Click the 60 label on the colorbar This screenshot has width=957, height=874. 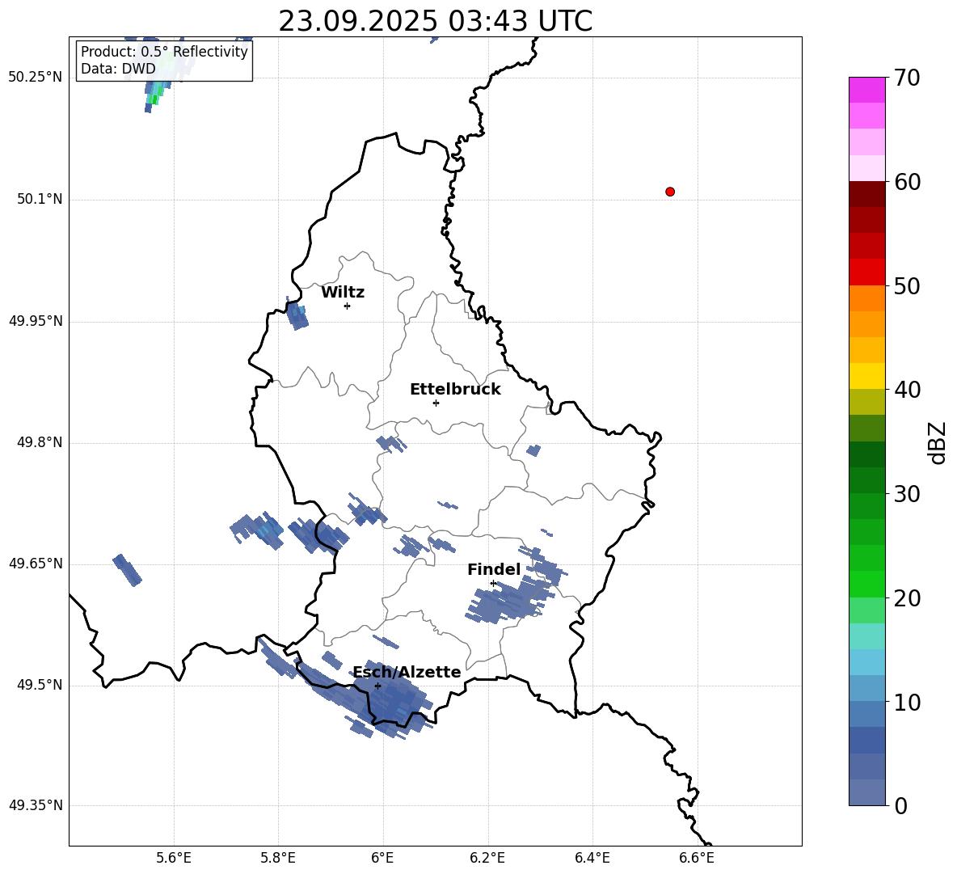click(907, 182)
